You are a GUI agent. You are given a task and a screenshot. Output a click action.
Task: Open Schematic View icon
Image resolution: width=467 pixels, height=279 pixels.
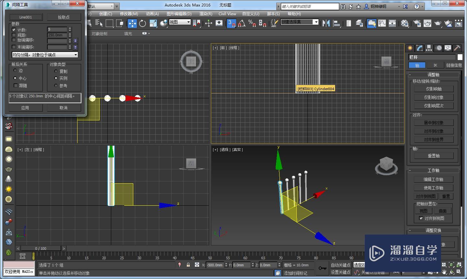(392, 23)
